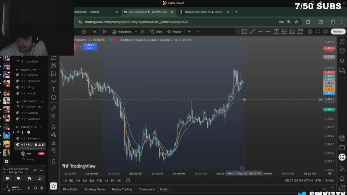This screenshot has height=195, width=347.
Task: Undo the last chart action
Action: [189, 32]
